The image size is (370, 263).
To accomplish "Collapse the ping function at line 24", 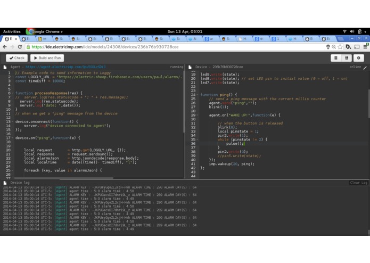I will pyautogui.click(x=198, y=95).
